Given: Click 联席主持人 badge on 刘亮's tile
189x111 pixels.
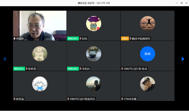Looking at the screenshot, I should [x=73, y=39].
